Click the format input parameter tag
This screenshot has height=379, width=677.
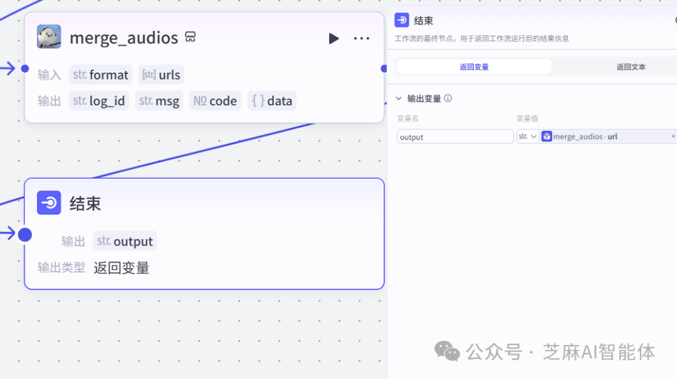point(100,75)
